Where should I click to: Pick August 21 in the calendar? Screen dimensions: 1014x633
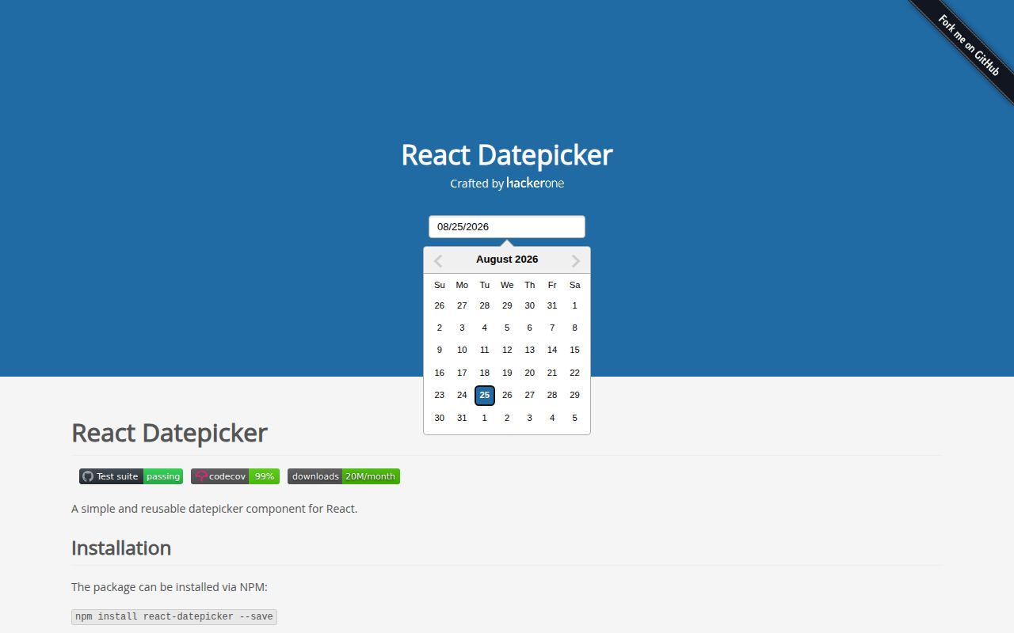coord(552,373)
